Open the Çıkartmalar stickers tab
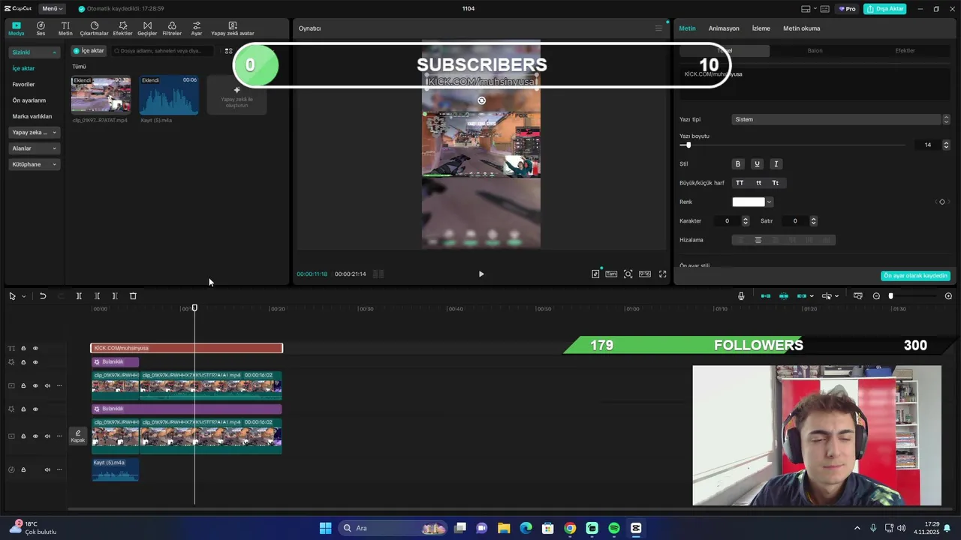 click(94, 28)
